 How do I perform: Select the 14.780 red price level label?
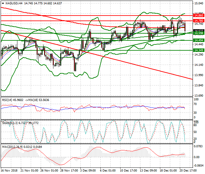coord(198,21)
